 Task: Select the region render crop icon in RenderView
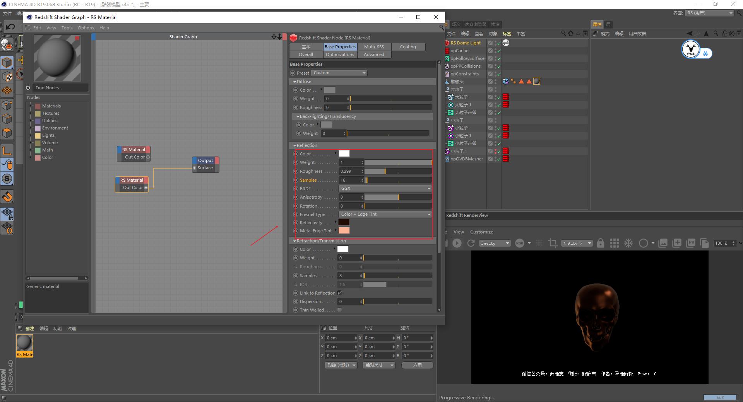tap(553, 243)
